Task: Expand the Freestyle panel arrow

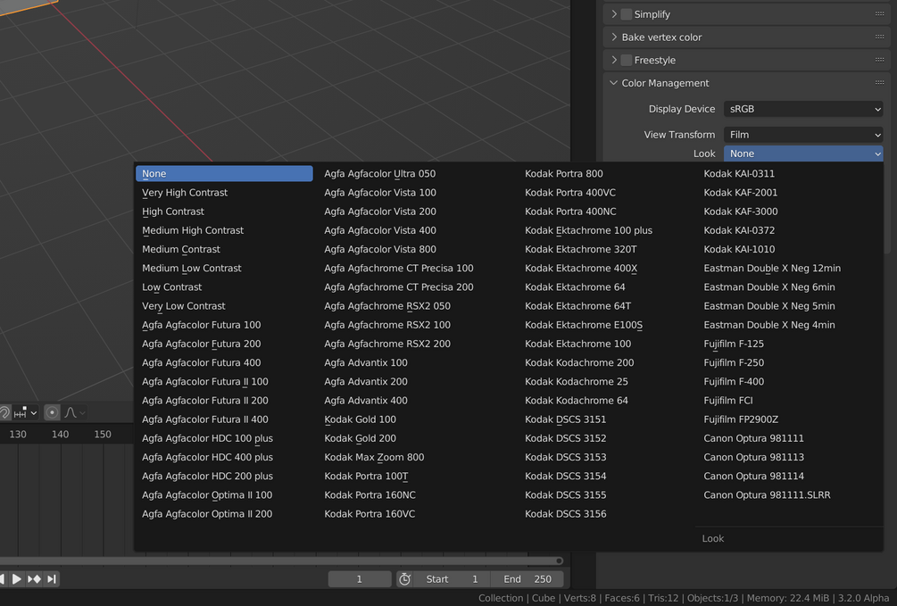Action: pyautogui.click(x=614, y=60)
